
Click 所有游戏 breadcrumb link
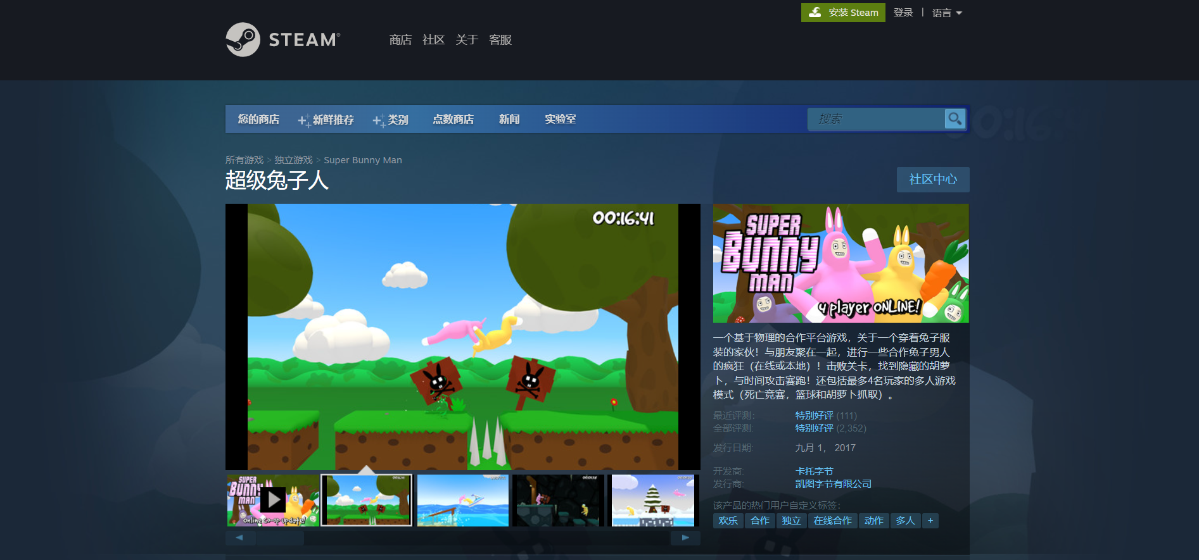tap(244, 160)
